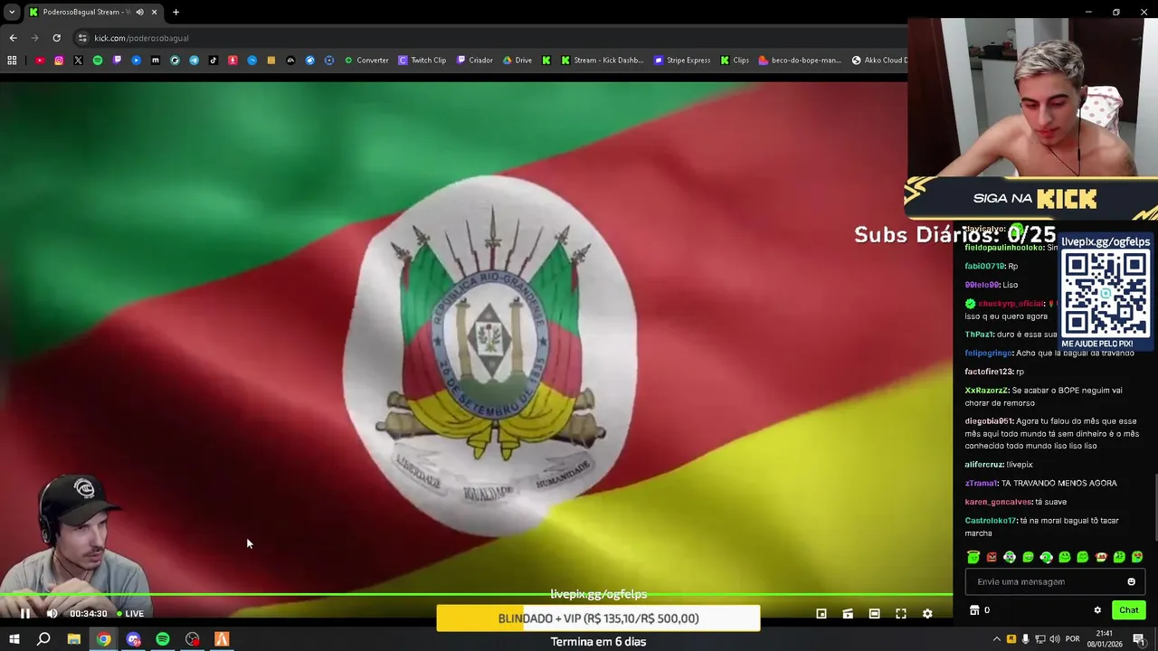This screenshot has width=1158, height=651.
Task: Click username diegobia951 in chat
Action: point(988,421)
